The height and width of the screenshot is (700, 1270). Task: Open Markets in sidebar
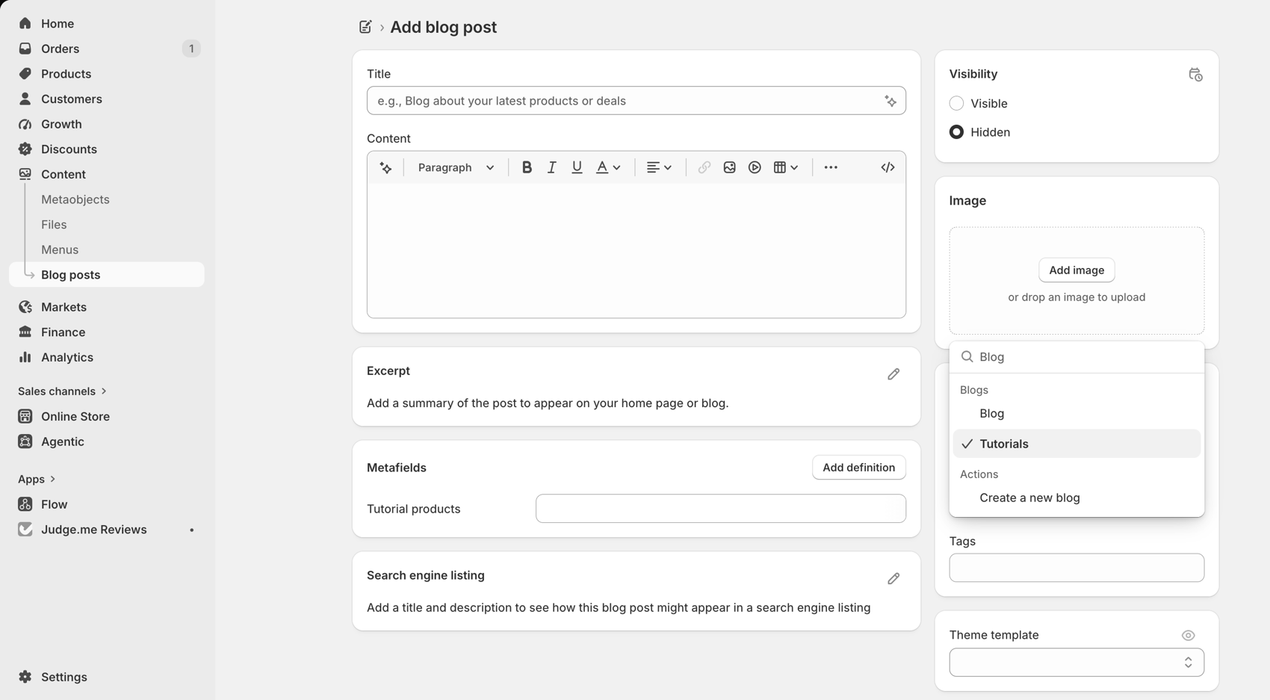point(107,307)
